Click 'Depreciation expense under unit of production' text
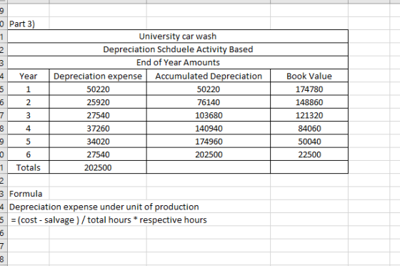Image resolution: width=400 pixels, height=266 pixels. point(104,207)
